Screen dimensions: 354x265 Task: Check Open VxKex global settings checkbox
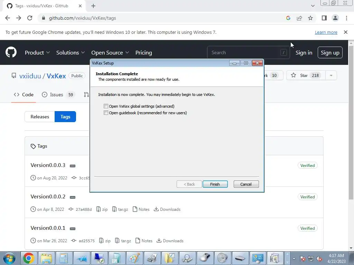[x=106, y=106]
